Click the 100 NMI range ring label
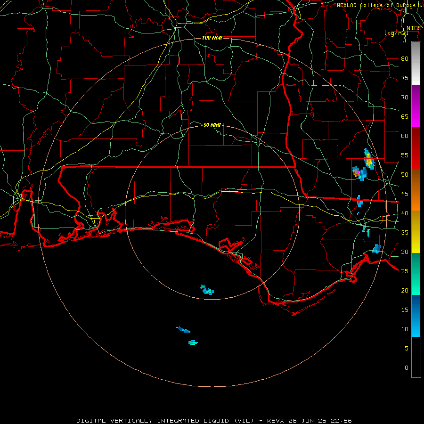 212,38
